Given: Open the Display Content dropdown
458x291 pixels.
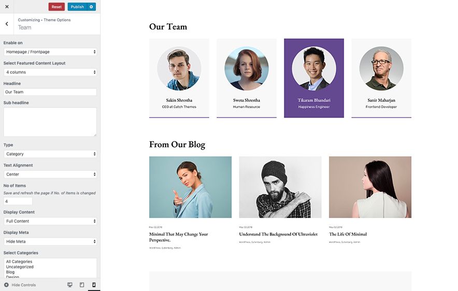Looking at the screenshot, I should [50, 221].
